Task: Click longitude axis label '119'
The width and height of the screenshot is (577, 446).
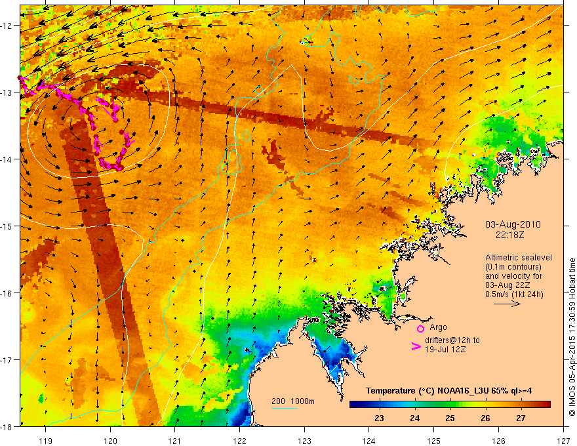Action: pos(46,441)
